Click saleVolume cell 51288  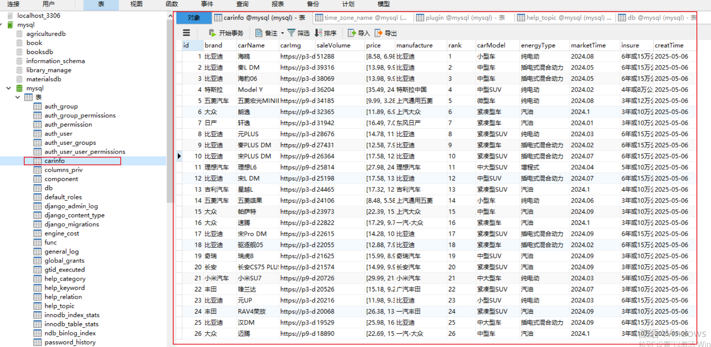click(x=340, y=56)
